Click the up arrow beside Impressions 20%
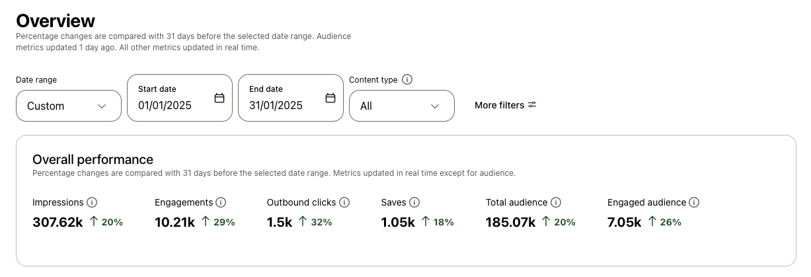The height and width of the screenshot is (277, 811). [94, 221]
